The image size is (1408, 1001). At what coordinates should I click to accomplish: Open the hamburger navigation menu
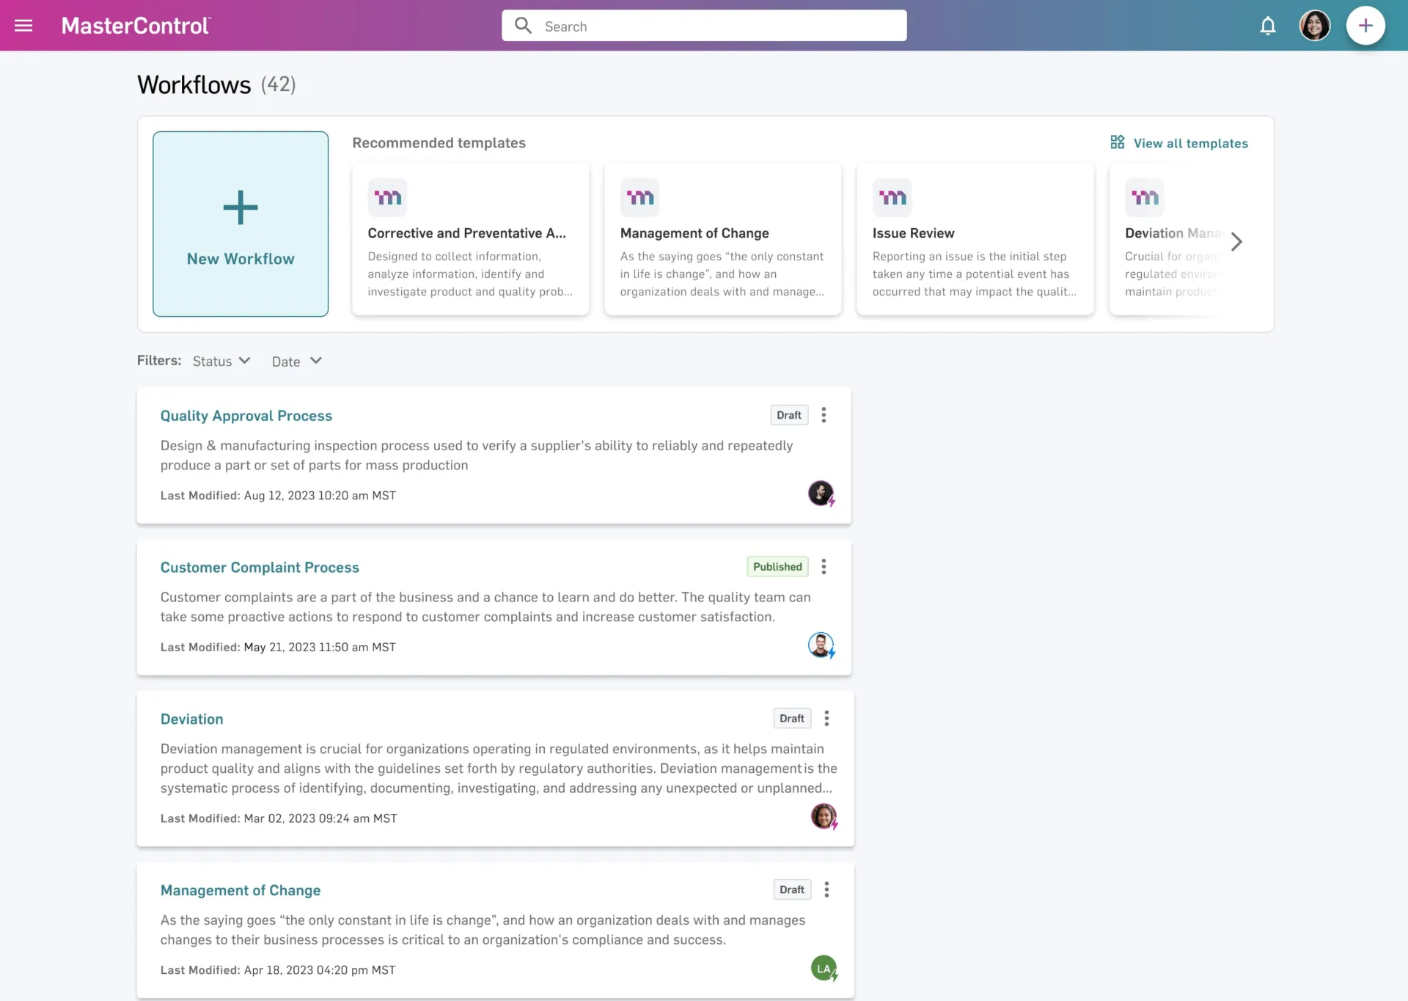[23, 26]
